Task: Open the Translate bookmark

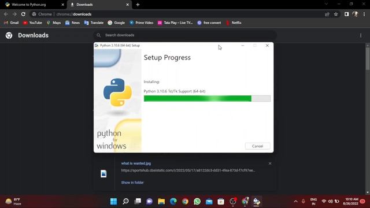Action: click(94, 23)
